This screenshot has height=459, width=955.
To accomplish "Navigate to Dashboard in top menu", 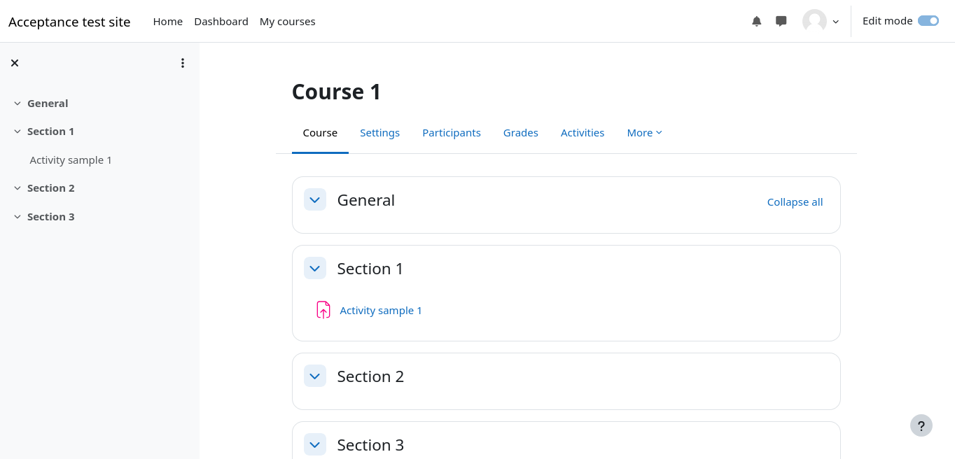I will coord(221,22).
